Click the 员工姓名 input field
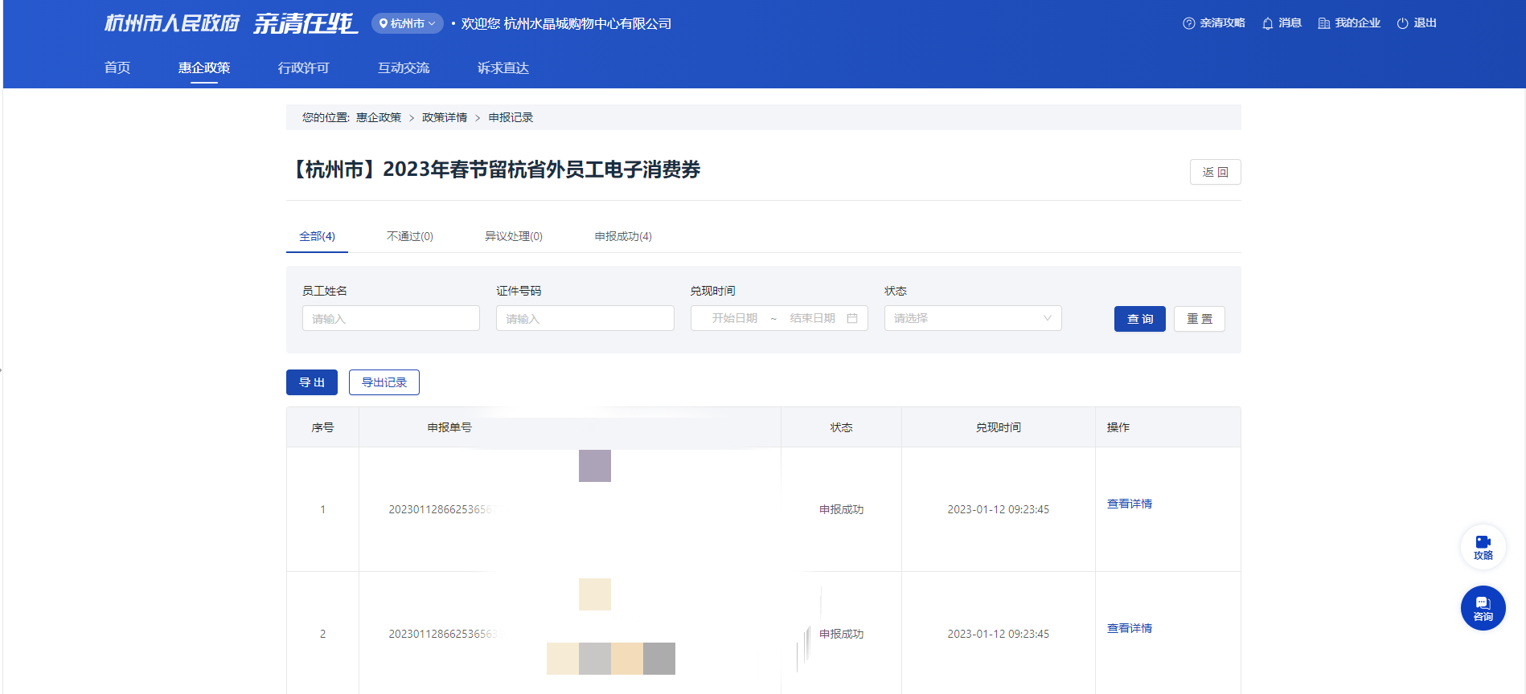The height and width of the screenshot is (694, 1526). 391,318
